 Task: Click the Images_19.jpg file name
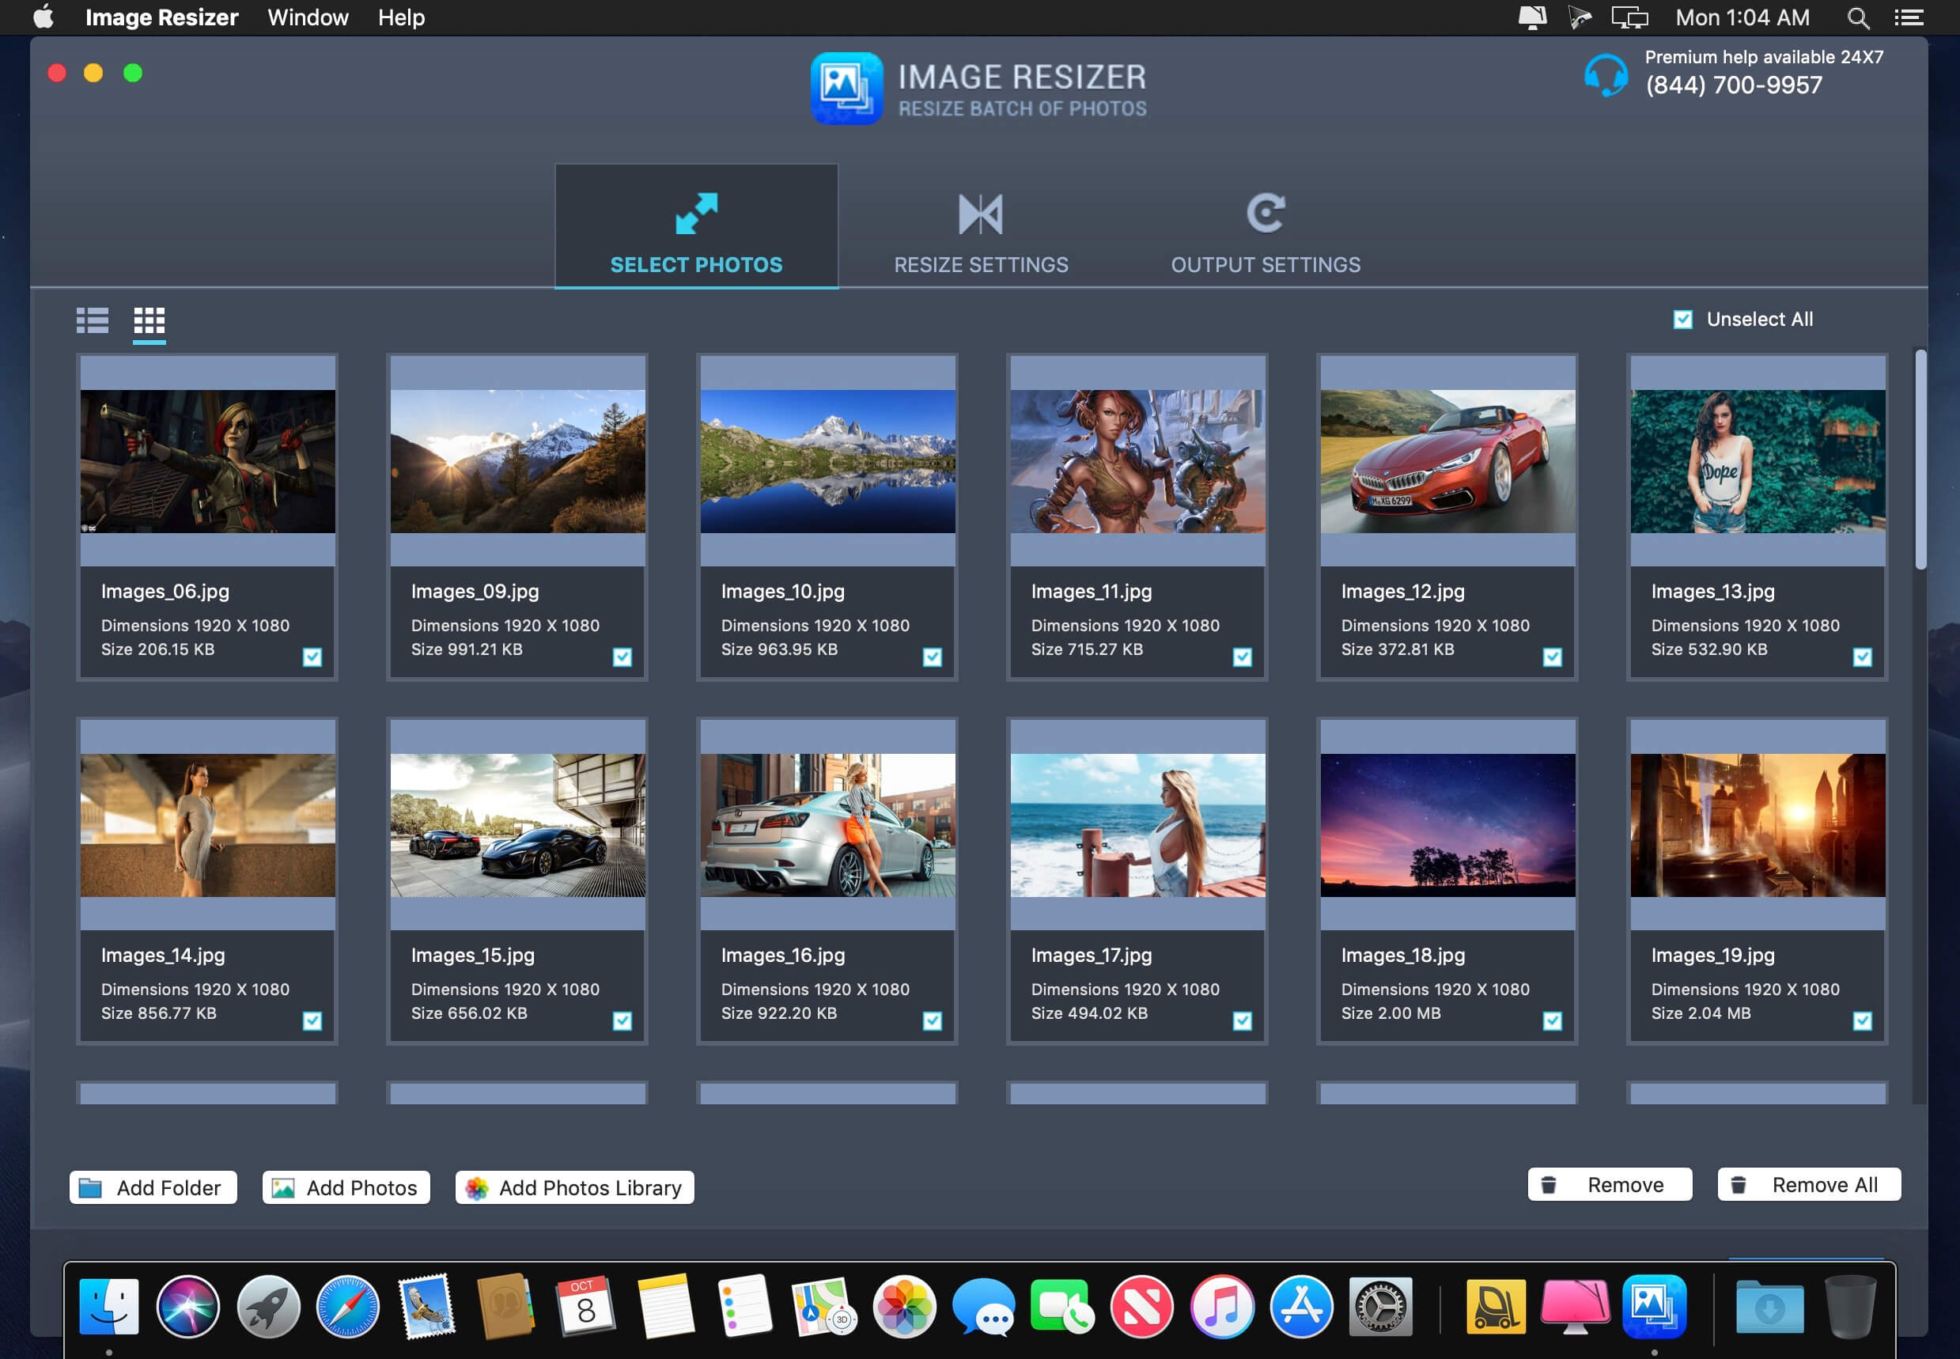(x=1712, y=956)
